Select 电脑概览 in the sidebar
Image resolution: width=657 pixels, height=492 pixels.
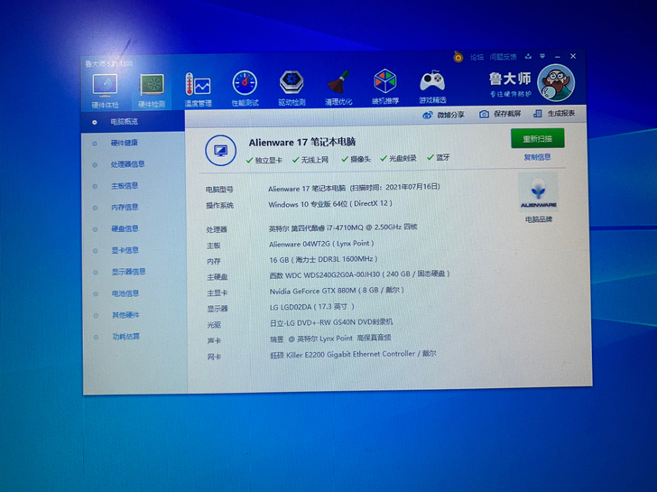point(133,122)
